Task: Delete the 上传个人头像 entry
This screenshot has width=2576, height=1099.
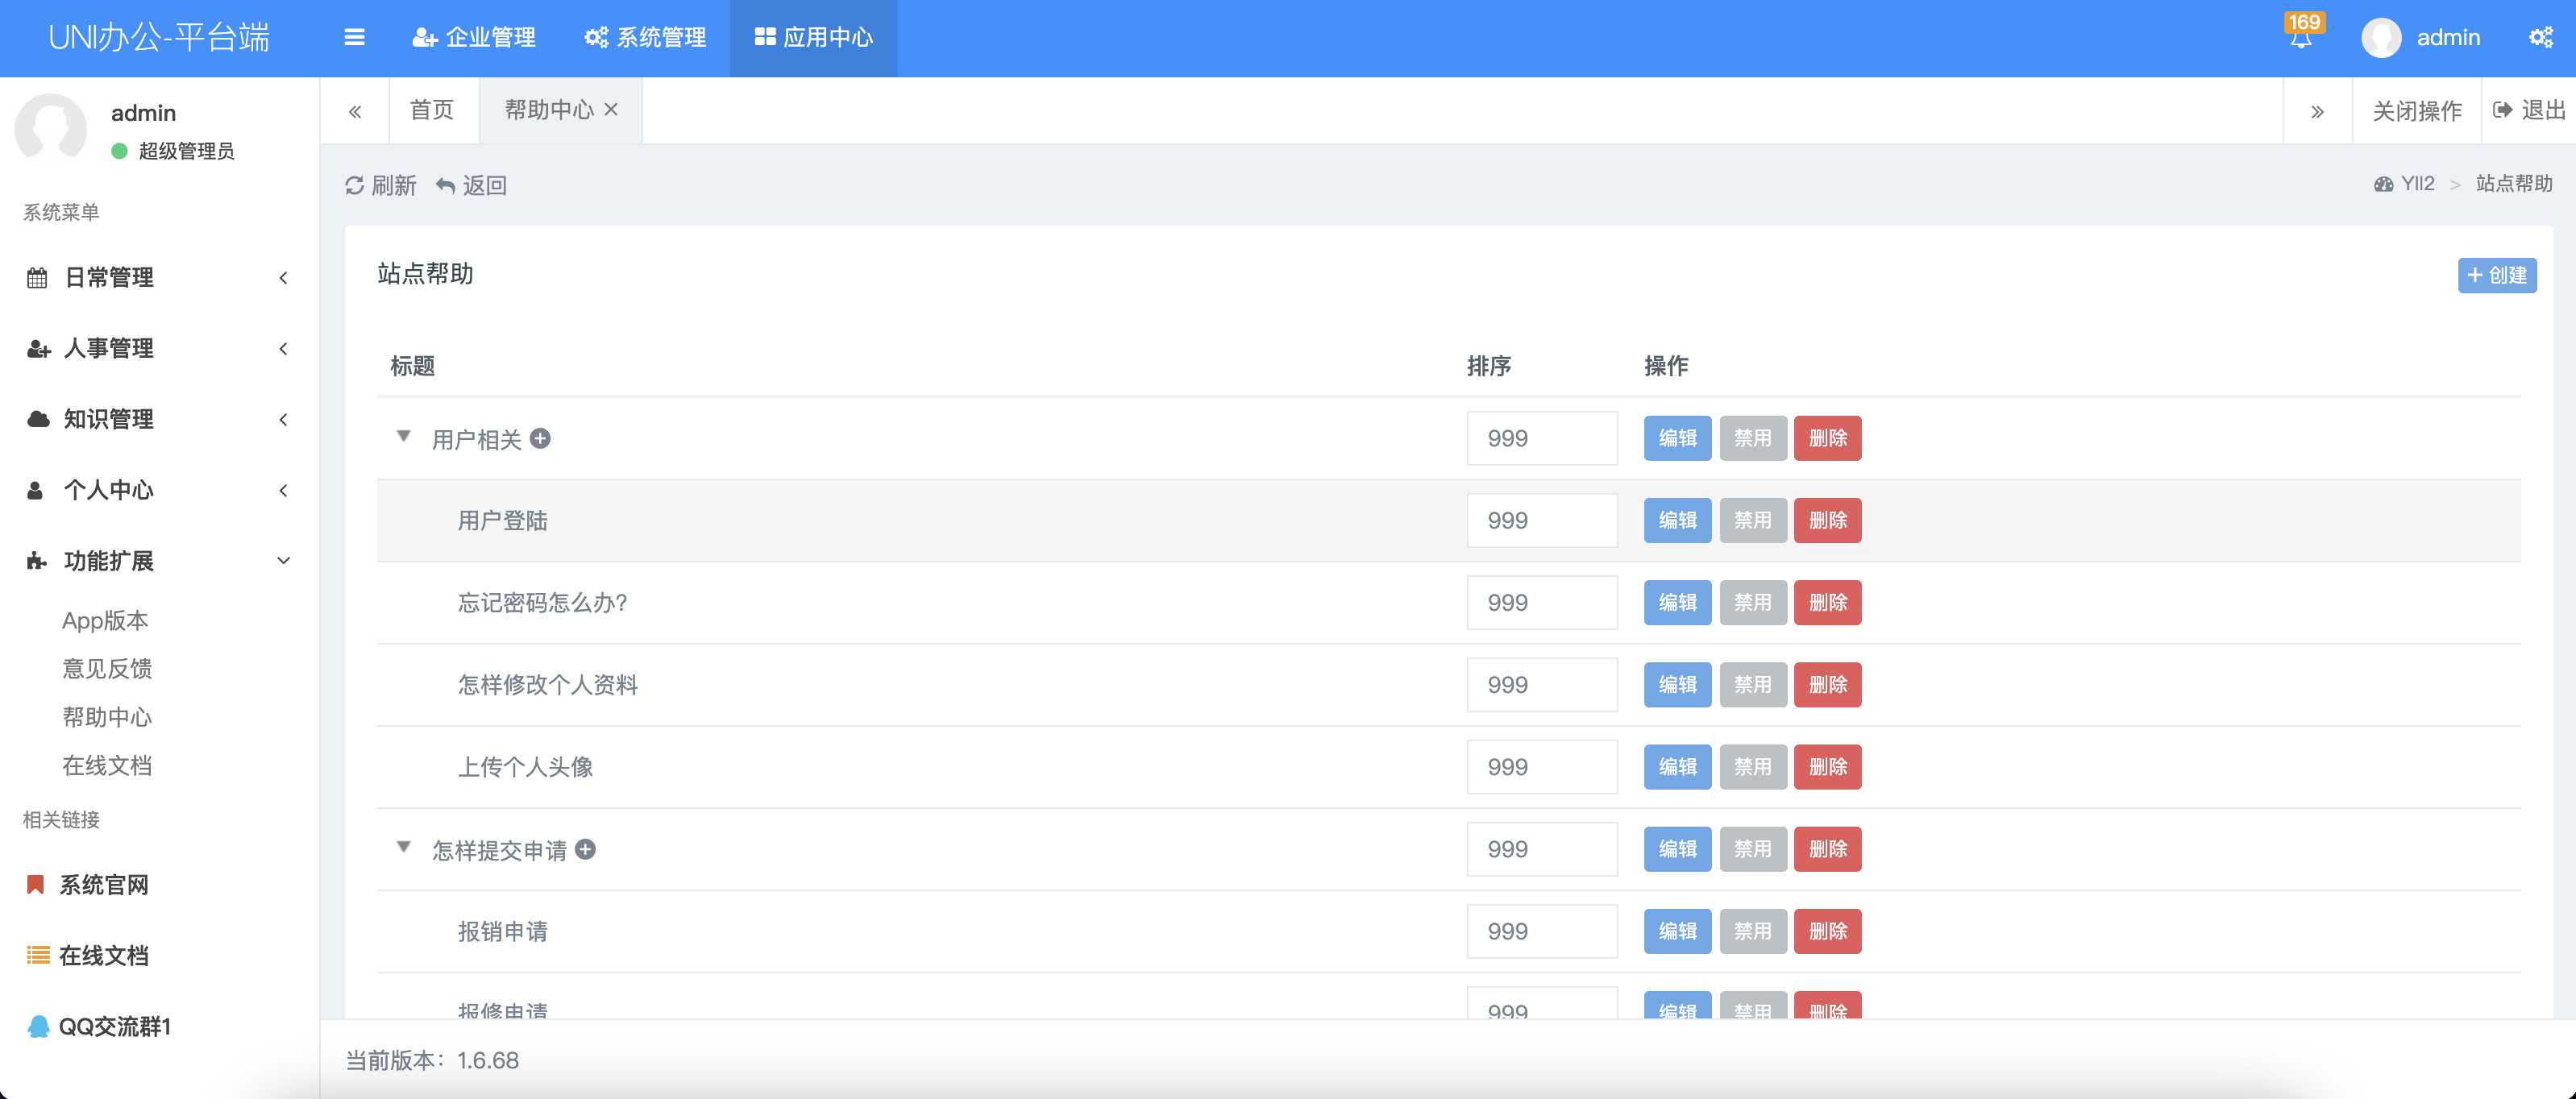Action: coord(1827,767)
